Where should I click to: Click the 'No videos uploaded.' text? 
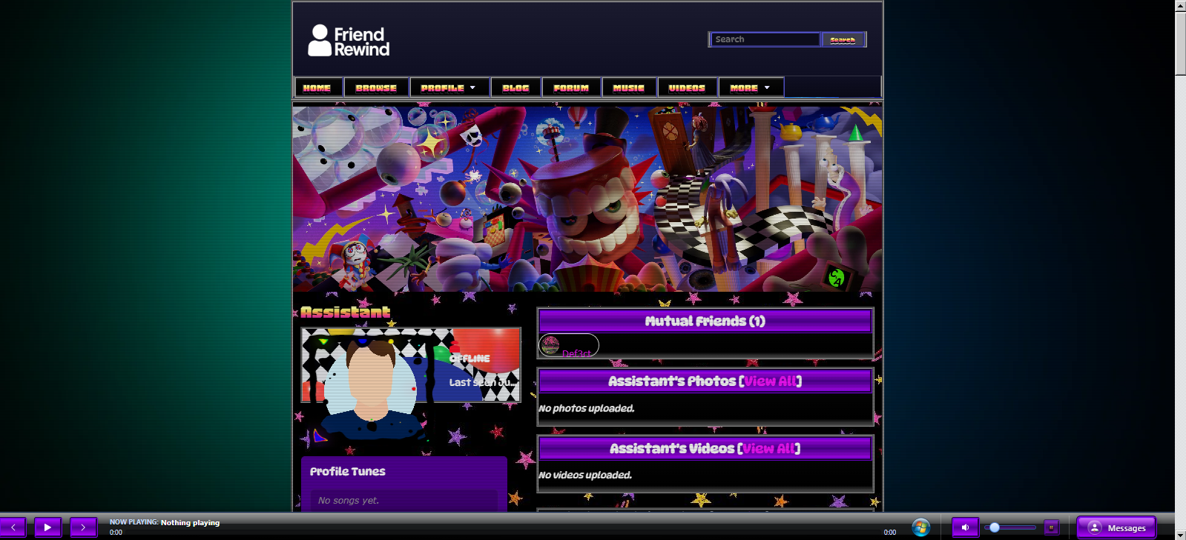585,475
